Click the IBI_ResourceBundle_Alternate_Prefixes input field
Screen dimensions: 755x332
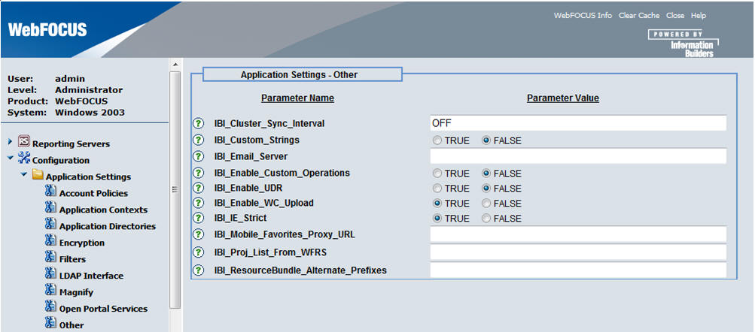[578, 270]
